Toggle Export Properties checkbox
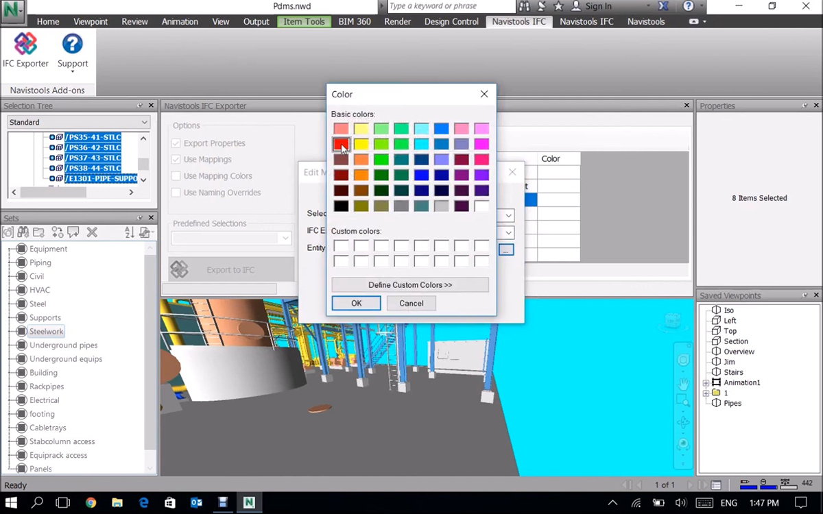 point(176,143)
